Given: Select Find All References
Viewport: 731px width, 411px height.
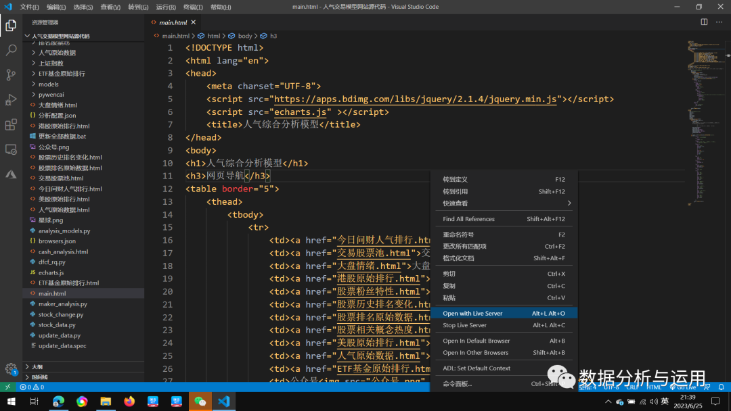Looking at the screenshot, I should tap(504, 219).
